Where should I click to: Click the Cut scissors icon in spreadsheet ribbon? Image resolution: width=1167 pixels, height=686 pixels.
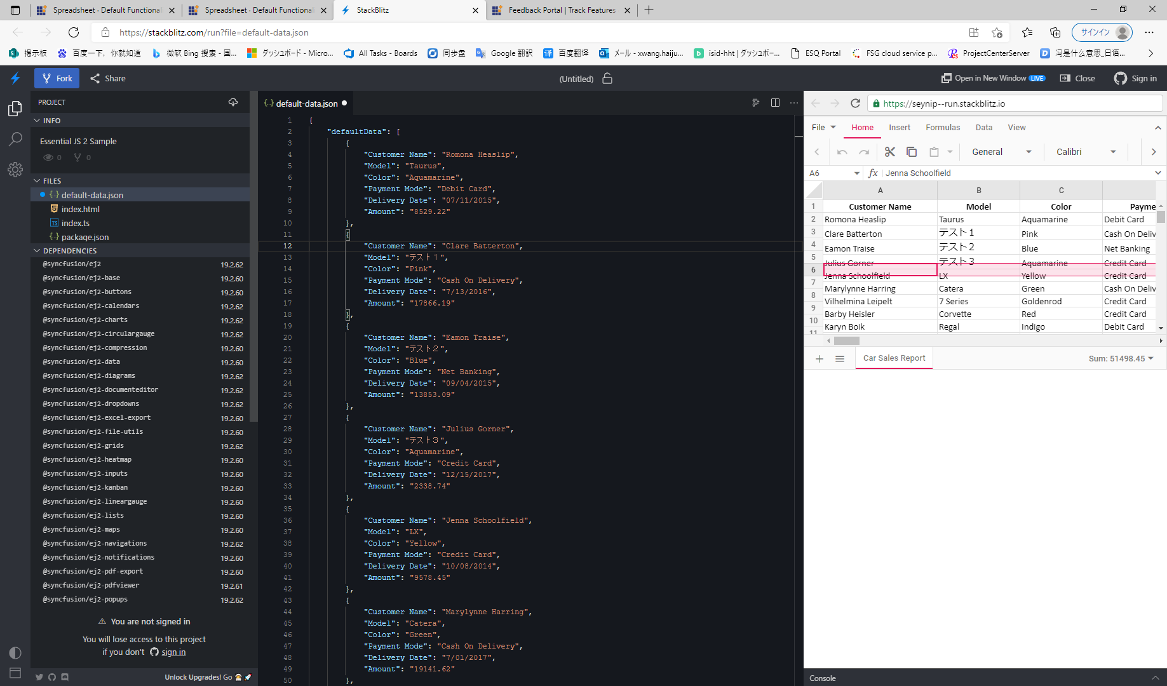pos(889,152)
